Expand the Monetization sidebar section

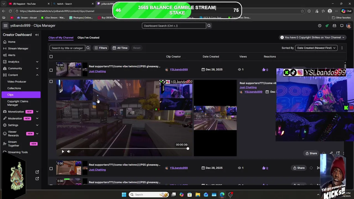click(37, 112)
